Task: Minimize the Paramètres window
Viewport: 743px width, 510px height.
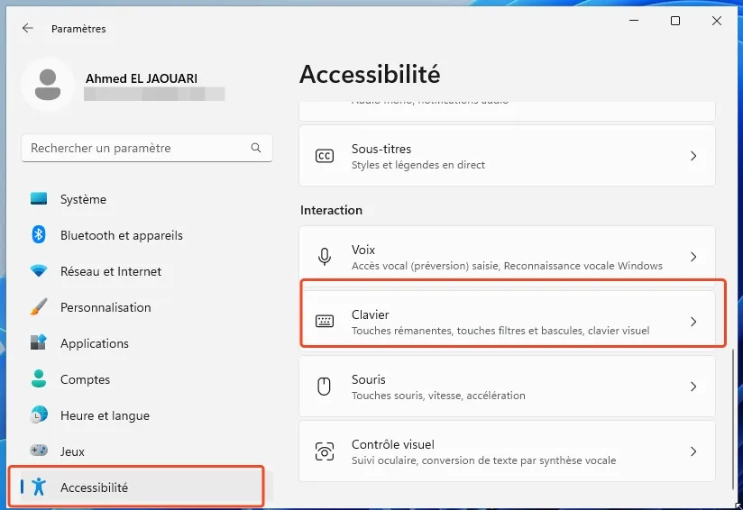Action: pos(634,21)
